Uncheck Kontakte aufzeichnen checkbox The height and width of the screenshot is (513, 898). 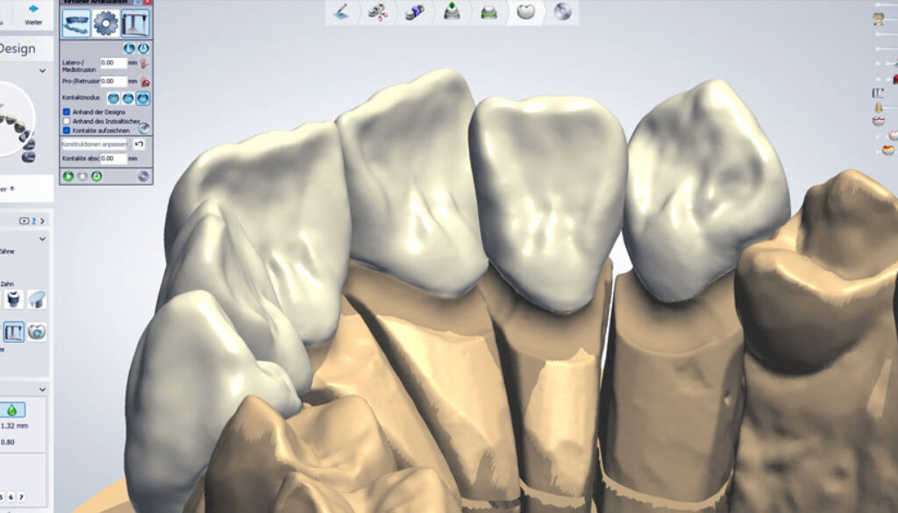pos(67,129)
